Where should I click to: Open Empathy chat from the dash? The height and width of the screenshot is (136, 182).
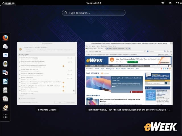click(x=5, y=55)
